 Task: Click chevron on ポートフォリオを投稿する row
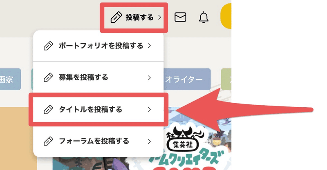point(149,46)
